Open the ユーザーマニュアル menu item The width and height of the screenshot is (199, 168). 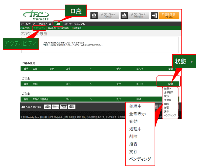click(x=75, y=24)
